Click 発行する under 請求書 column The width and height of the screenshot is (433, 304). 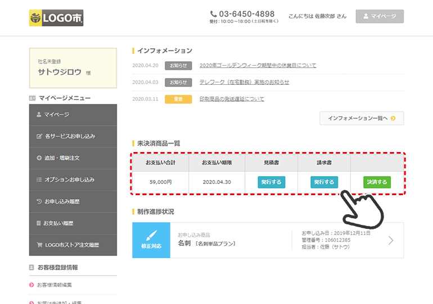point(324,182)
